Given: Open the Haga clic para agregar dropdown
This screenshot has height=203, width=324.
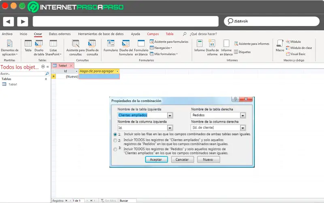Looking at the screenshot, I should (117, 71).
